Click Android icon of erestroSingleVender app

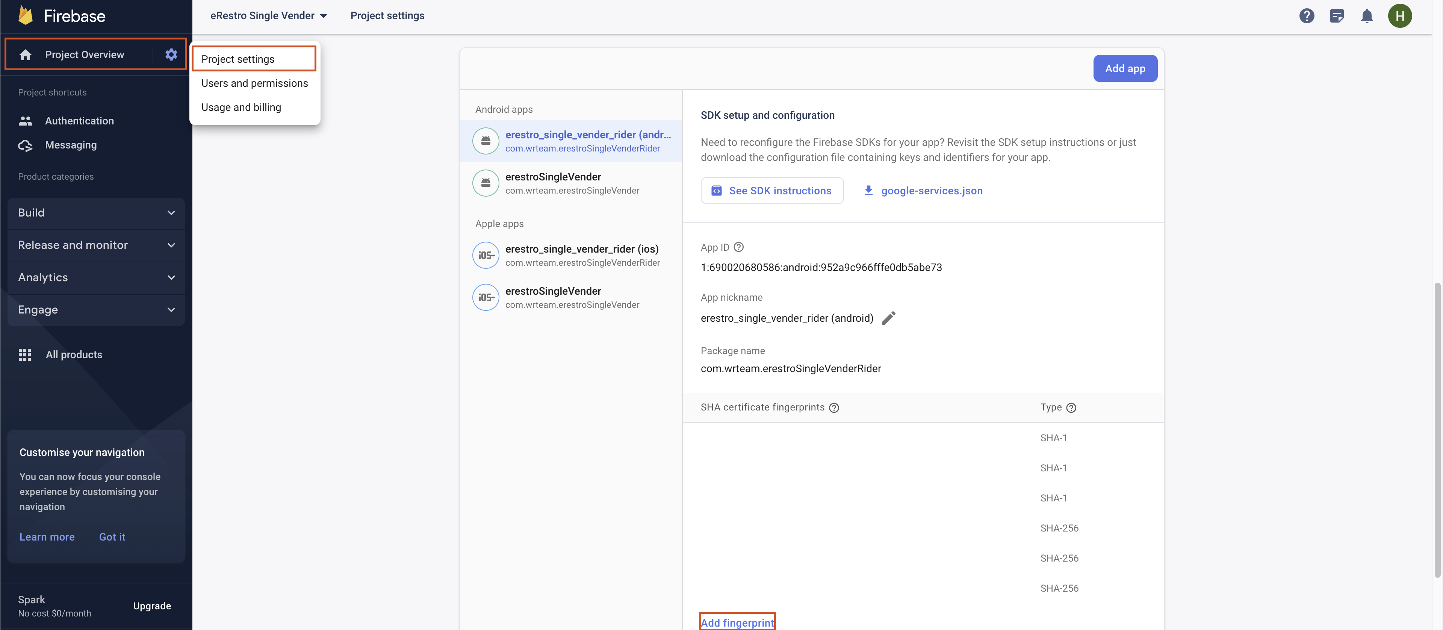486,183
